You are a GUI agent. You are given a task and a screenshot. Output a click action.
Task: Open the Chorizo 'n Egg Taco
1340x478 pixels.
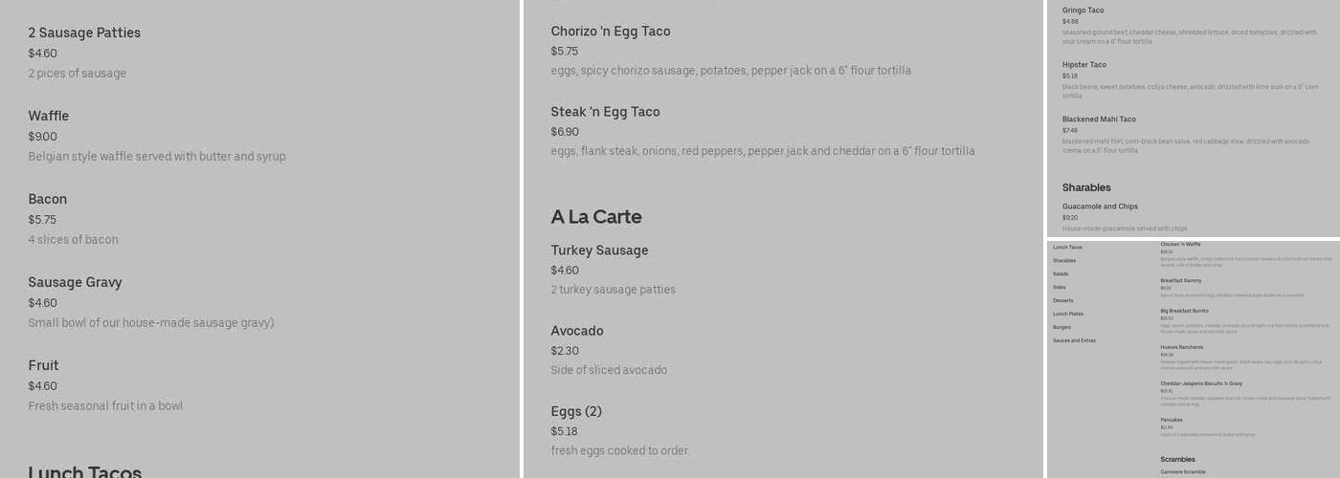coord(610,32)
